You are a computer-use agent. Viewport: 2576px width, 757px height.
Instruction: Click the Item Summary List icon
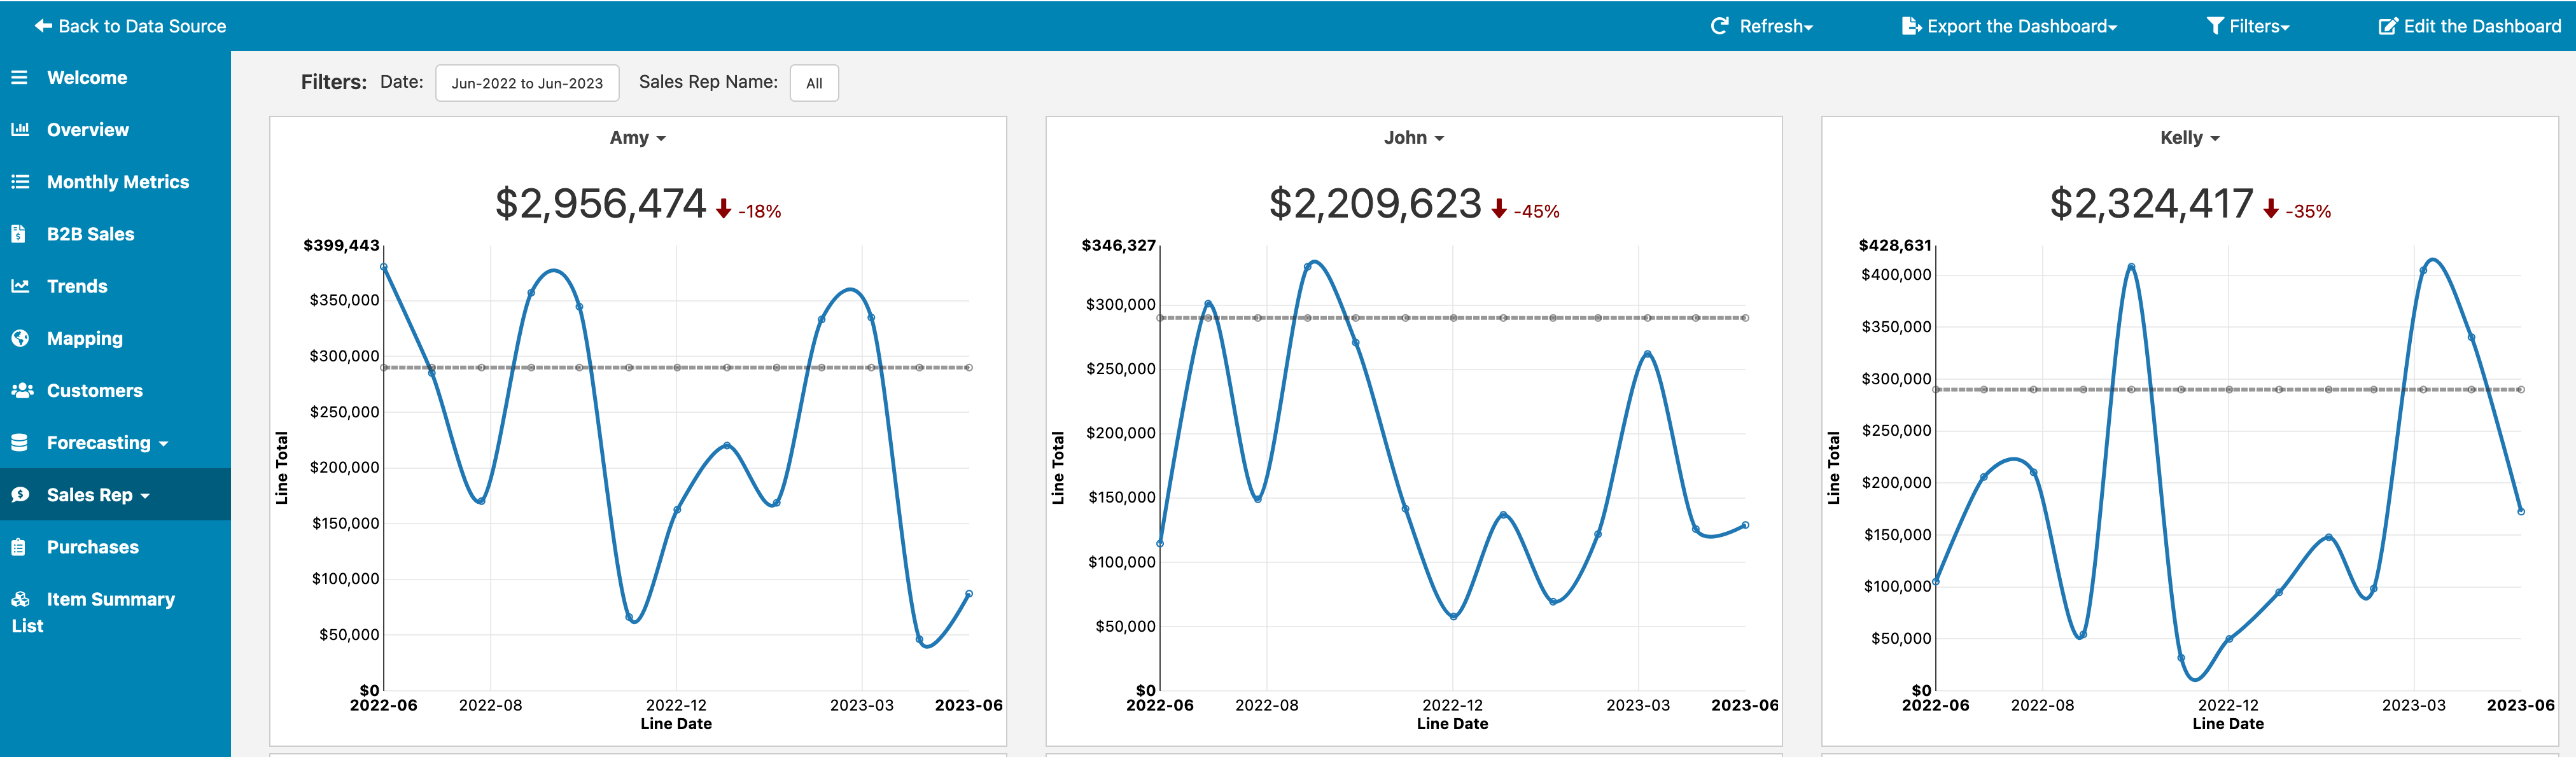[x=20, y=599]
